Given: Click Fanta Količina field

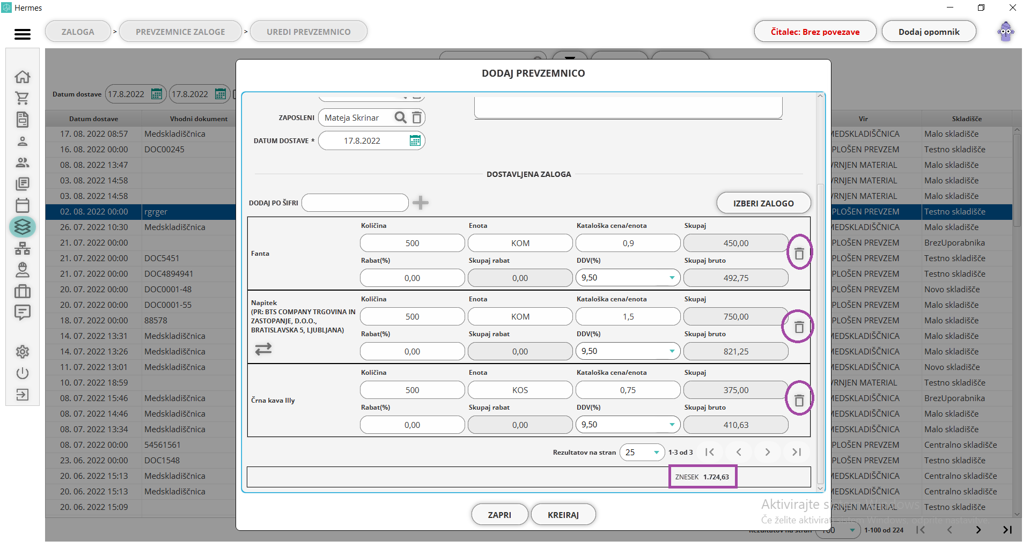Looking at the screenshot, I should tap(412, 243).
